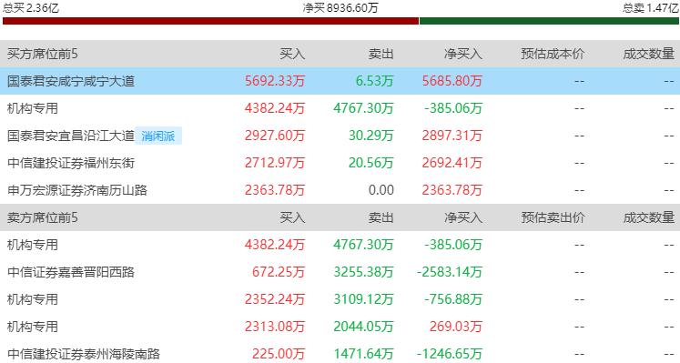Screen dimensions: 680x363
Task: Click the 买方席位前5 section header
Action: (x=43, y=54)
